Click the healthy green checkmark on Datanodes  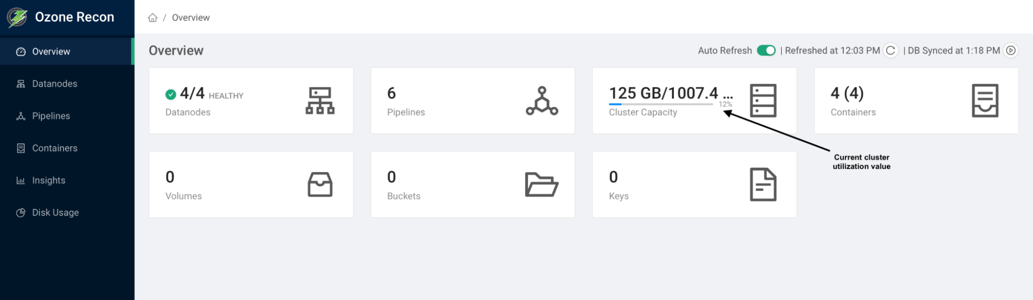(171, 94)
